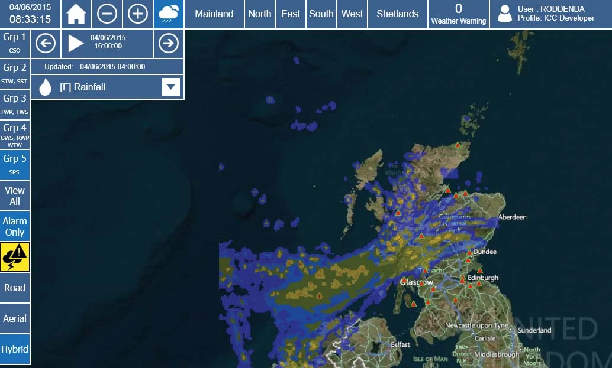Step back with the left arrow control
The image size is (612, 368).
click(46, 43)
